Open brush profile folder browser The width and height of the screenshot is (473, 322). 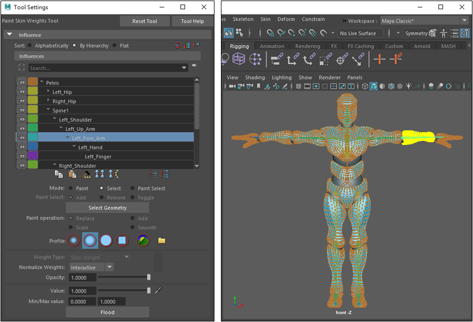(x=161, y=240)
